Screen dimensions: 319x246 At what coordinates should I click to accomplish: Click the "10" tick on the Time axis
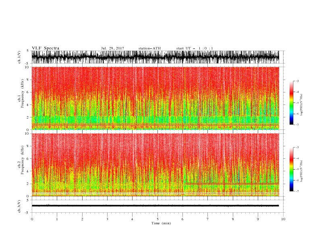click(x=283, y=219)
